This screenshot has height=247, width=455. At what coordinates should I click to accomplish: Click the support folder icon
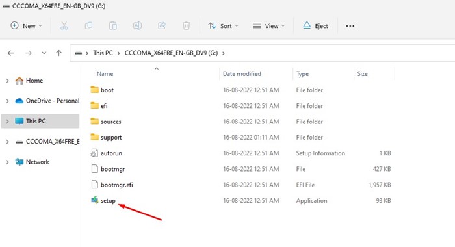pyautogui.click(x=94, y=136)
